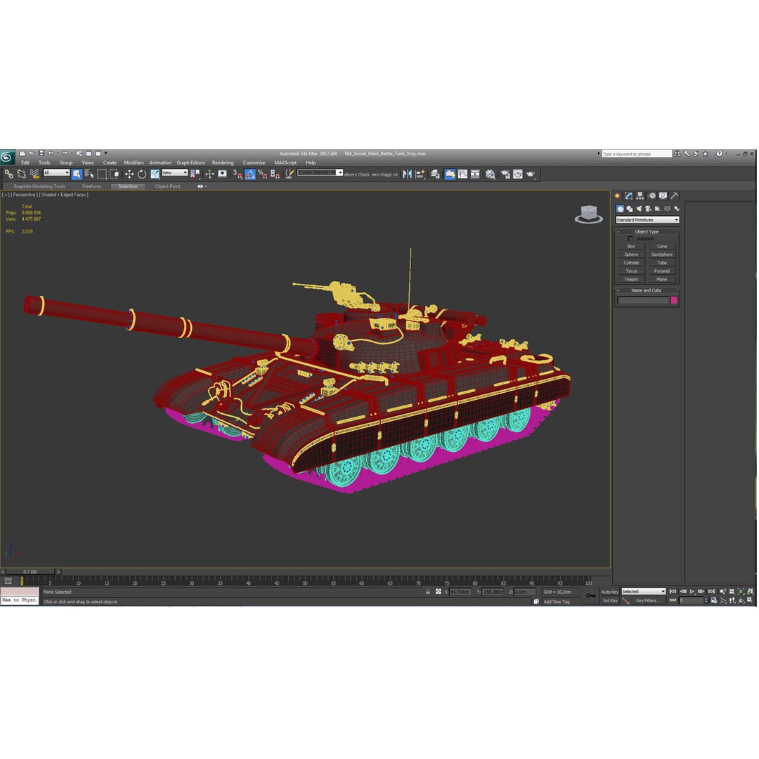Click the Use Pivot Point Center icon
Image resolution: width=759 pixels, height=759 pixels.
coord(195,174)
